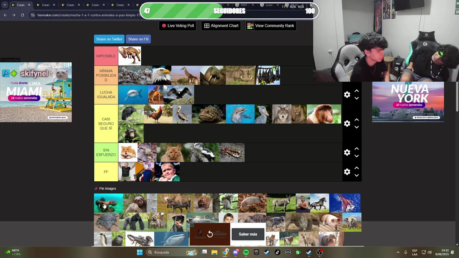Move SIN ESFUERZO tier down with arrow
The image size is (459, 258).
(x=356, y=156)
